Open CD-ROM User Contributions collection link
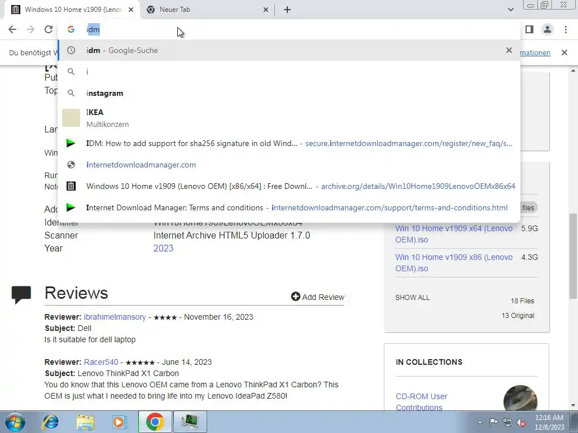Viewport: 578px width, 433px height. coord(421,401)
